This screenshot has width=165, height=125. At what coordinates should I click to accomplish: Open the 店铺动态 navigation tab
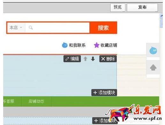click(36, 101)
